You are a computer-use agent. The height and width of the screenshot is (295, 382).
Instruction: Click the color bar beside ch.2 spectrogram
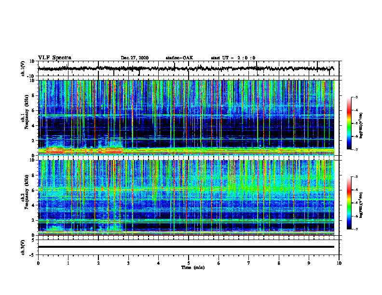click(349, 203)
